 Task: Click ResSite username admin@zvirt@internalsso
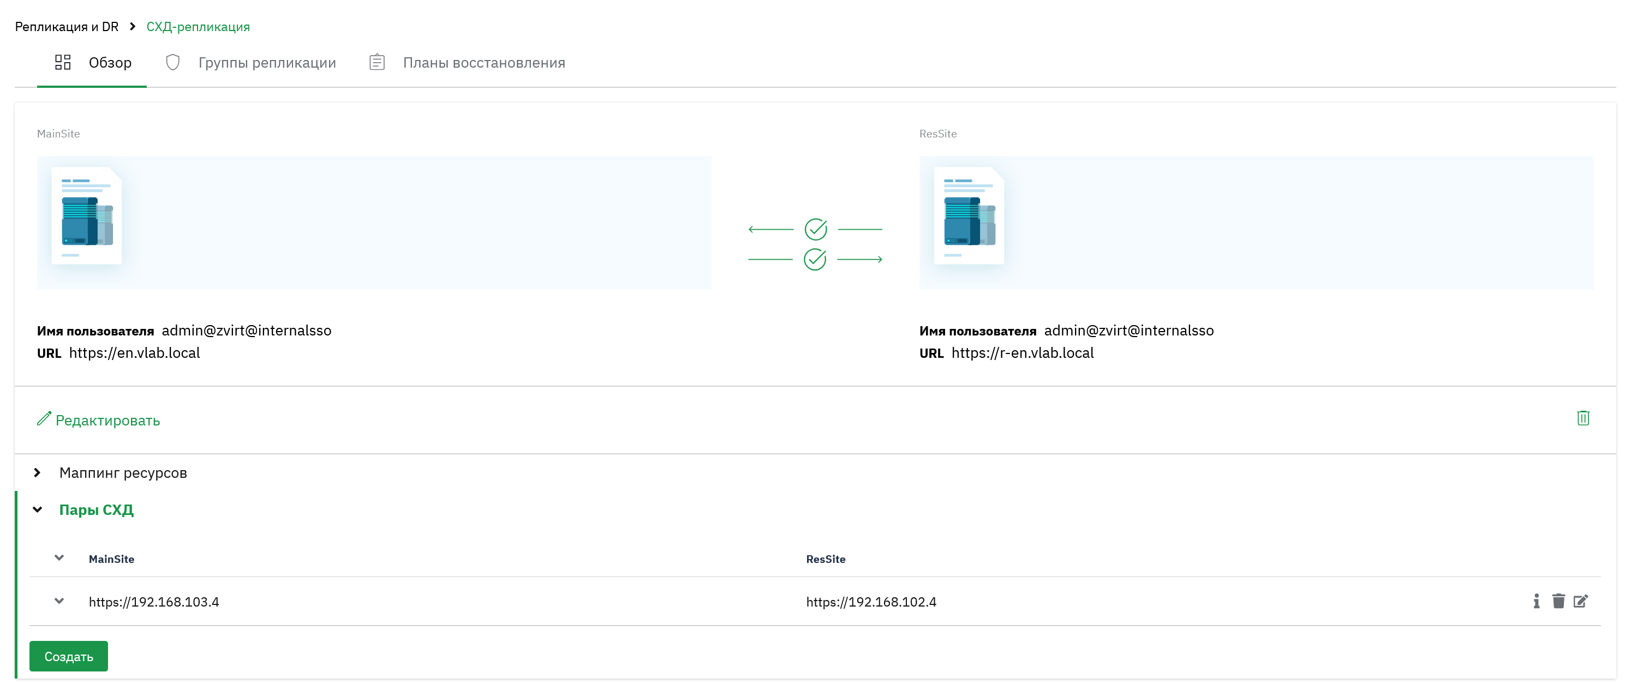point(1129,331)
